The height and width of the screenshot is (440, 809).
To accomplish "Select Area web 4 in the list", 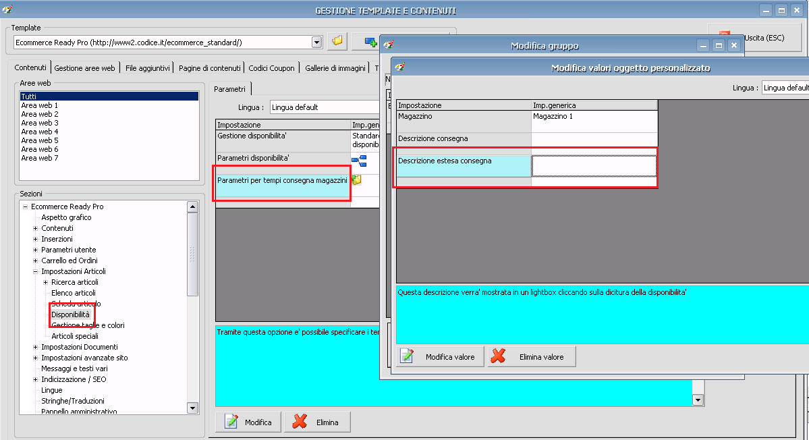I will 39,132.
